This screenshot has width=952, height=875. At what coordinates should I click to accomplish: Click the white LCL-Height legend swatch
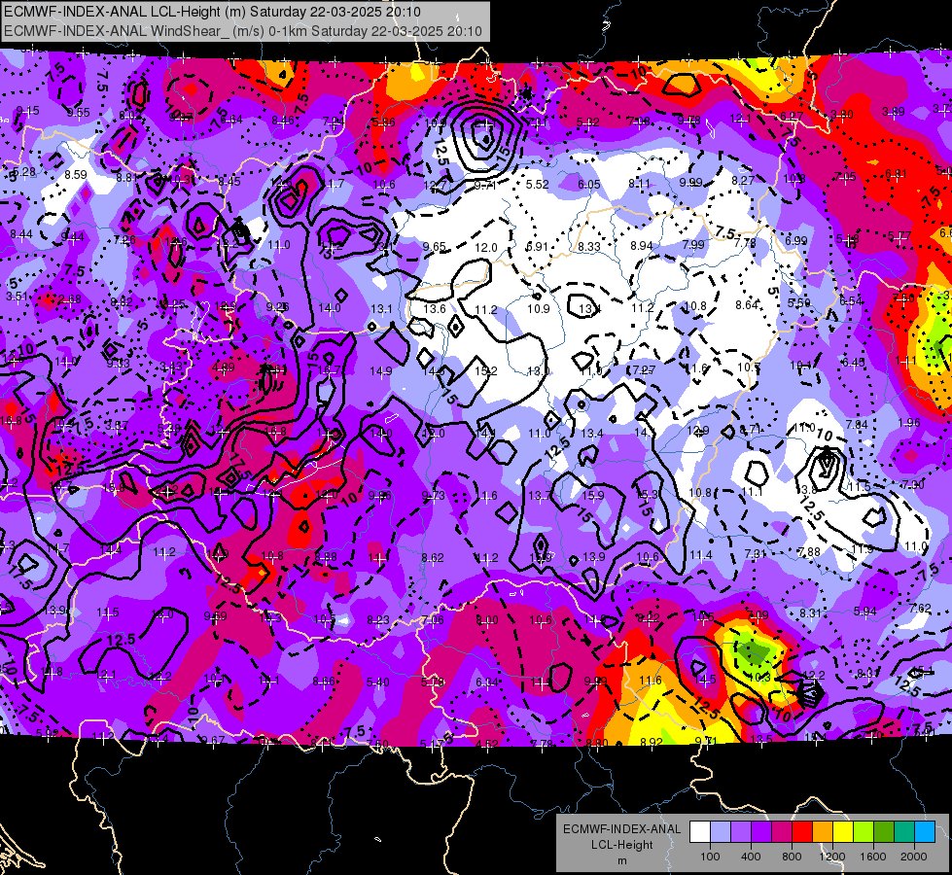coord(699,832)
